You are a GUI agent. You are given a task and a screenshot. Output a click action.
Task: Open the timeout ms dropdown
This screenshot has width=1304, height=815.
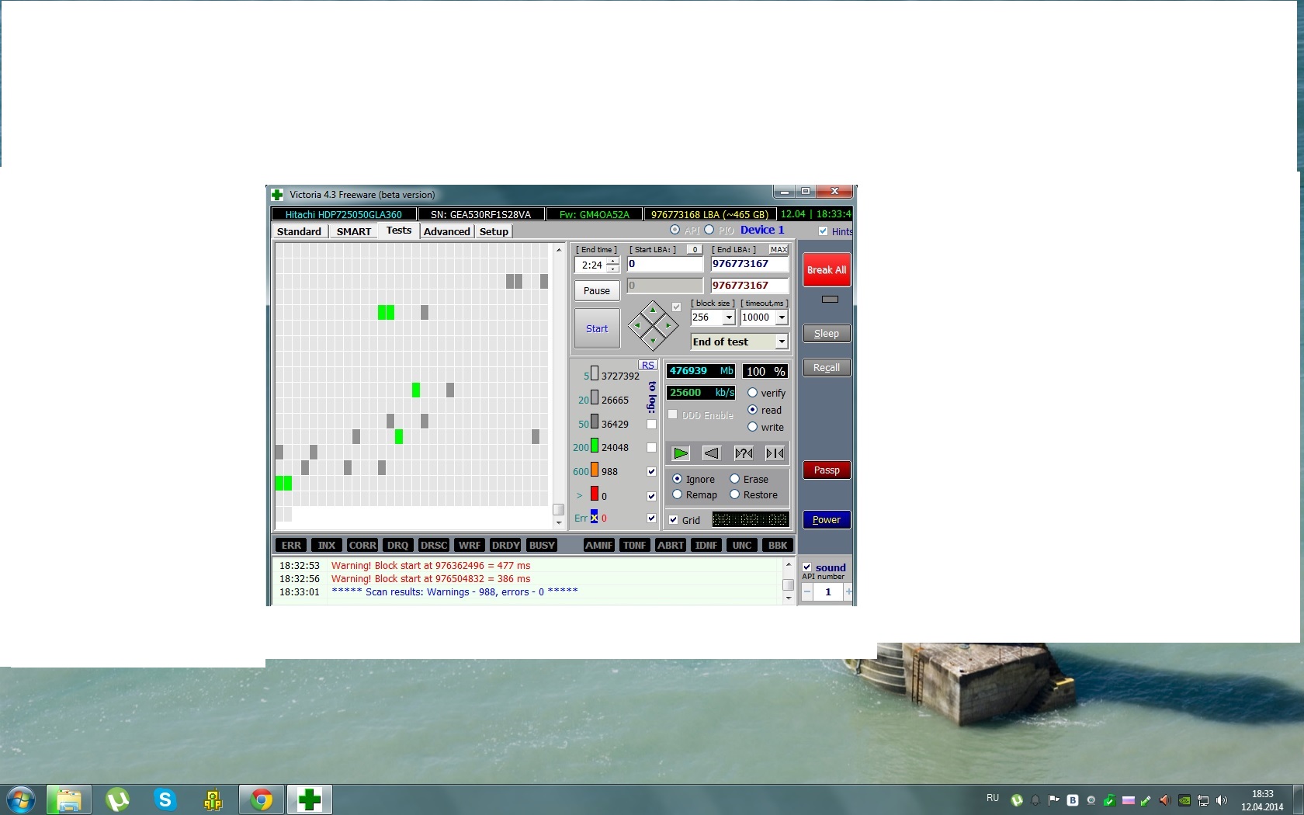[x=782, y=317]
